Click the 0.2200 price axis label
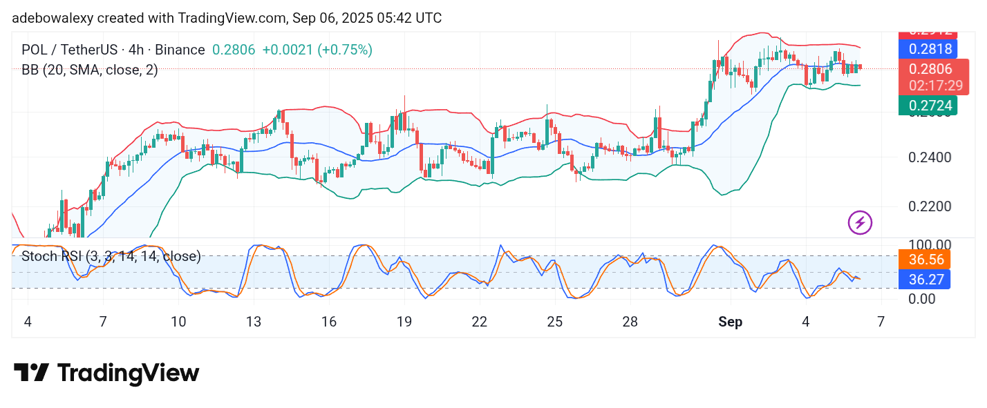The image size is (987, 408). click(x=930, y=206)
